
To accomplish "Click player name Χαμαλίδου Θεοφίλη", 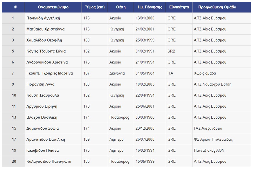I will coord(44,40).
